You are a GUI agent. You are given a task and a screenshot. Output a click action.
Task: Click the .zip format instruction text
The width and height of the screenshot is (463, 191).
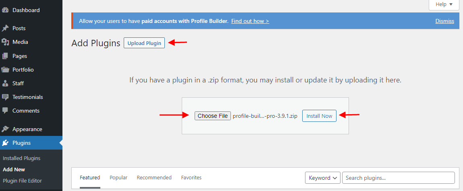coord(266,80)
